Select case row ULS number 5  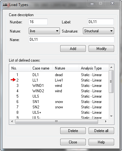coord(59,96)
